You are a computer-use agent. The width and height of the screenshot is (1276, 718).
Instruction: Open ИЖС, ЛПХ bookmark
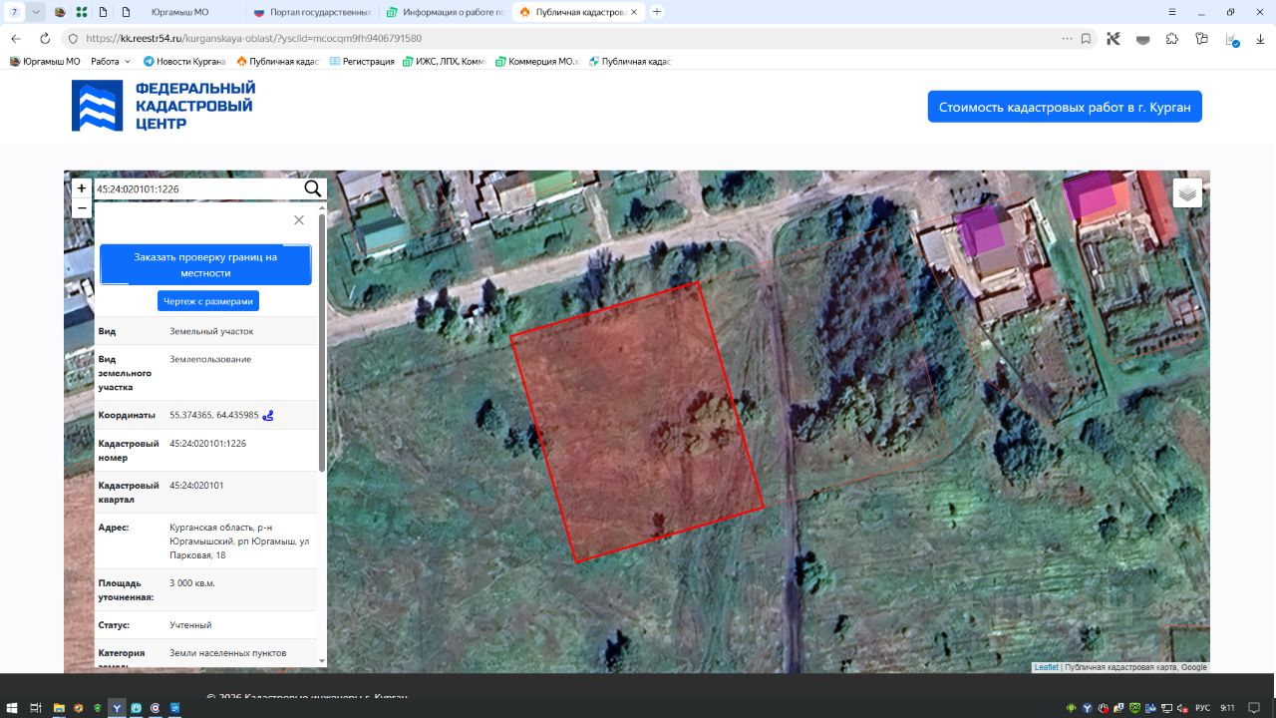(444, 61)
